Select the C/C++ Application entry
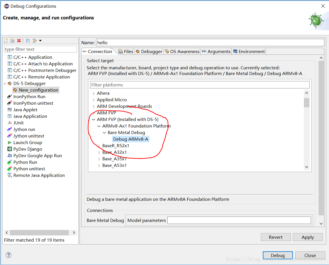 click(x=33, y=57)
